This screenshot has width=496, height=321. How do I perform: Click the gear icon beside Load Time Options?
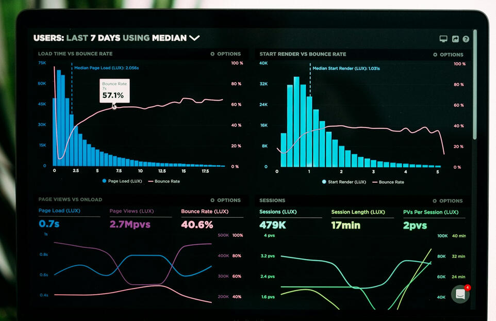(x=212, y=54)
